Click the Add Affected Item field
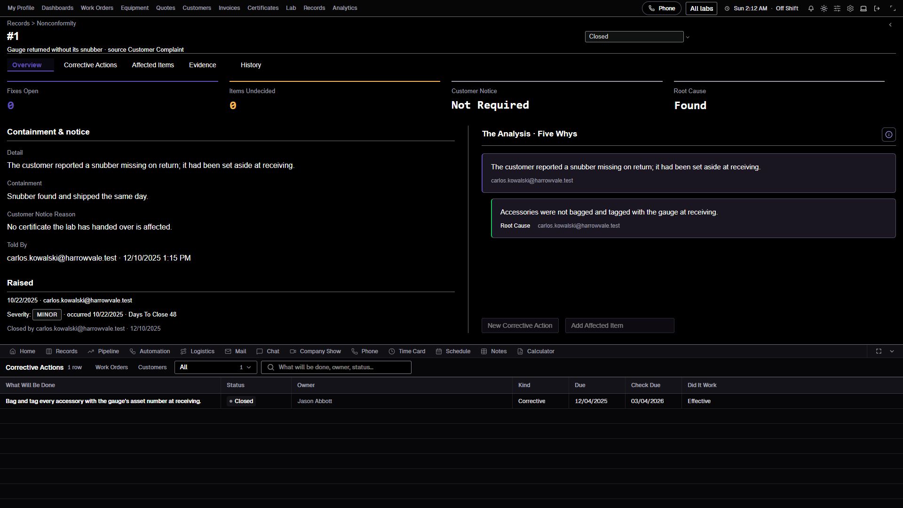This screenshot has height=508, width=903. [619, 325]
